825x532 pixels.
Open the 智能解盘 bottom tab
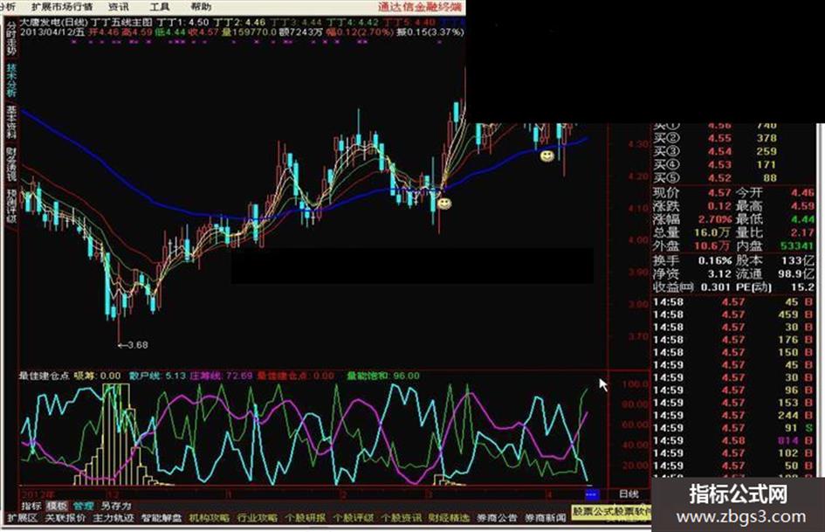[162, 518]
